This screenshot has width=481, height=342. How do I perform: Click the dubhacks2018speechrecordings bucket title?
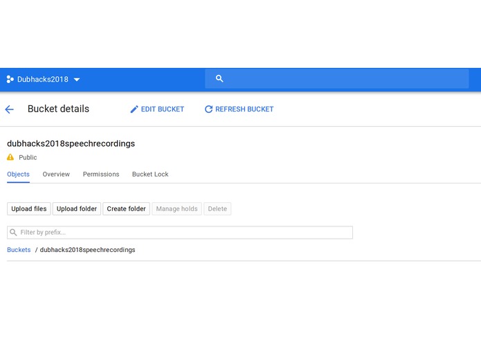[71, 143]
